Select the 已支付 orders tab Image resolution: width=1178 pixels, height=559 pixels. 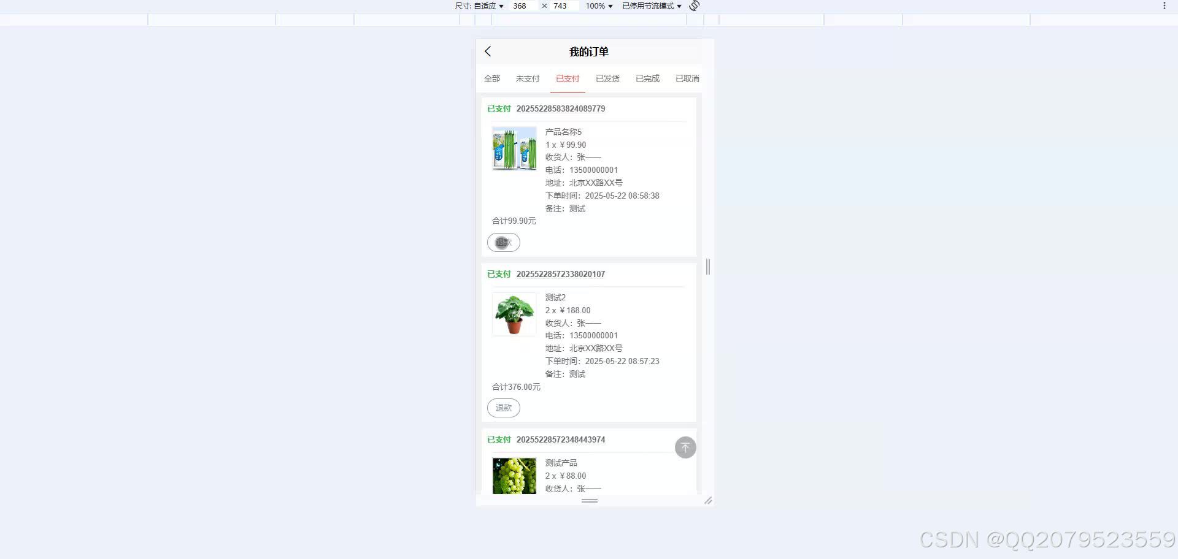click(568, 78)
